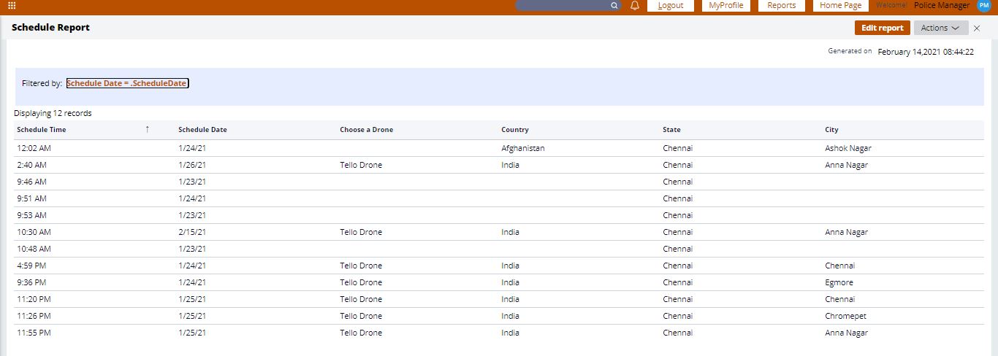Click the Logout button
The image size is (998, 356).
click(671, 5)
